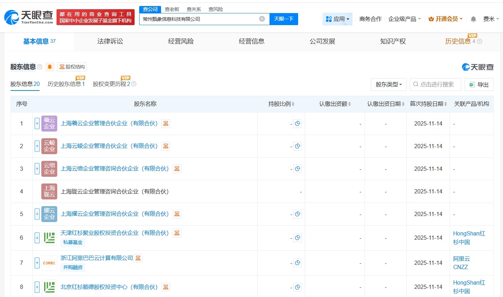Select the 查老板 search tab
The width and height of the screenshot is (503, 297).
[x=172, y=9]
